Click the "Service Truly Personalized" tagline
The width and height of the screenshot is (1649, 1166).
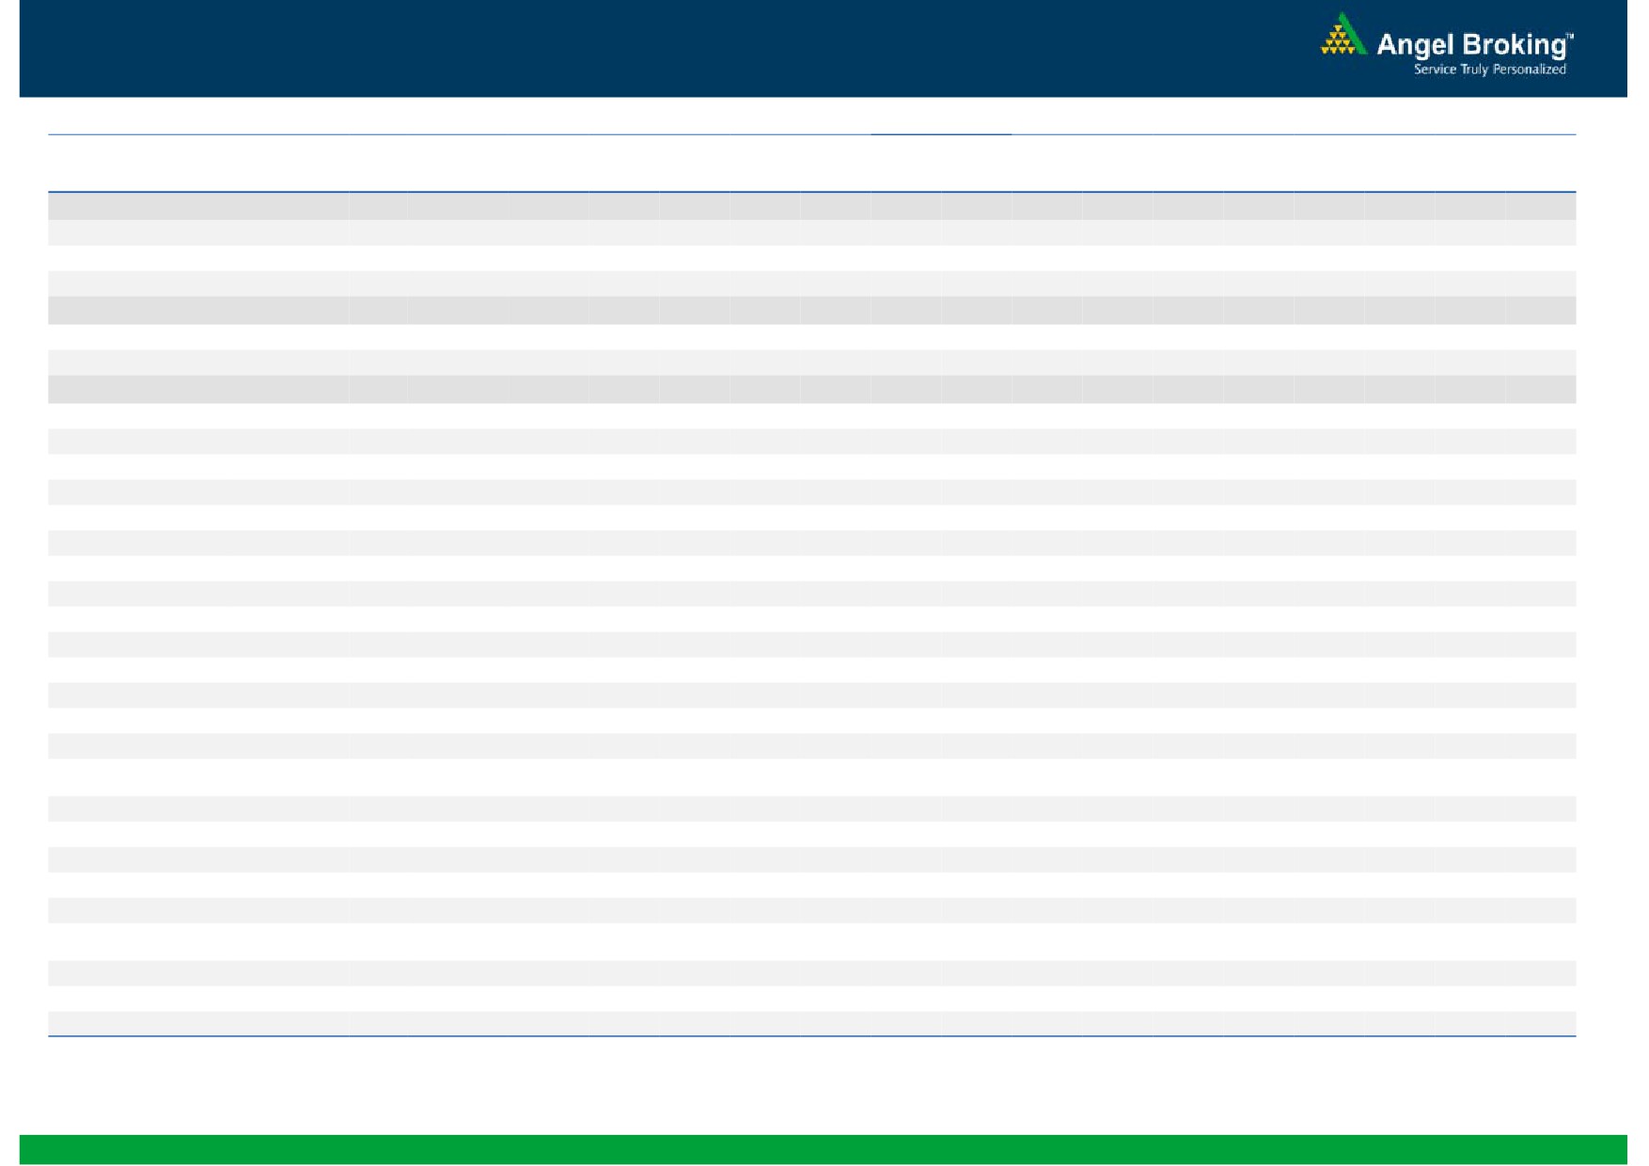(x=1489, y=70)
